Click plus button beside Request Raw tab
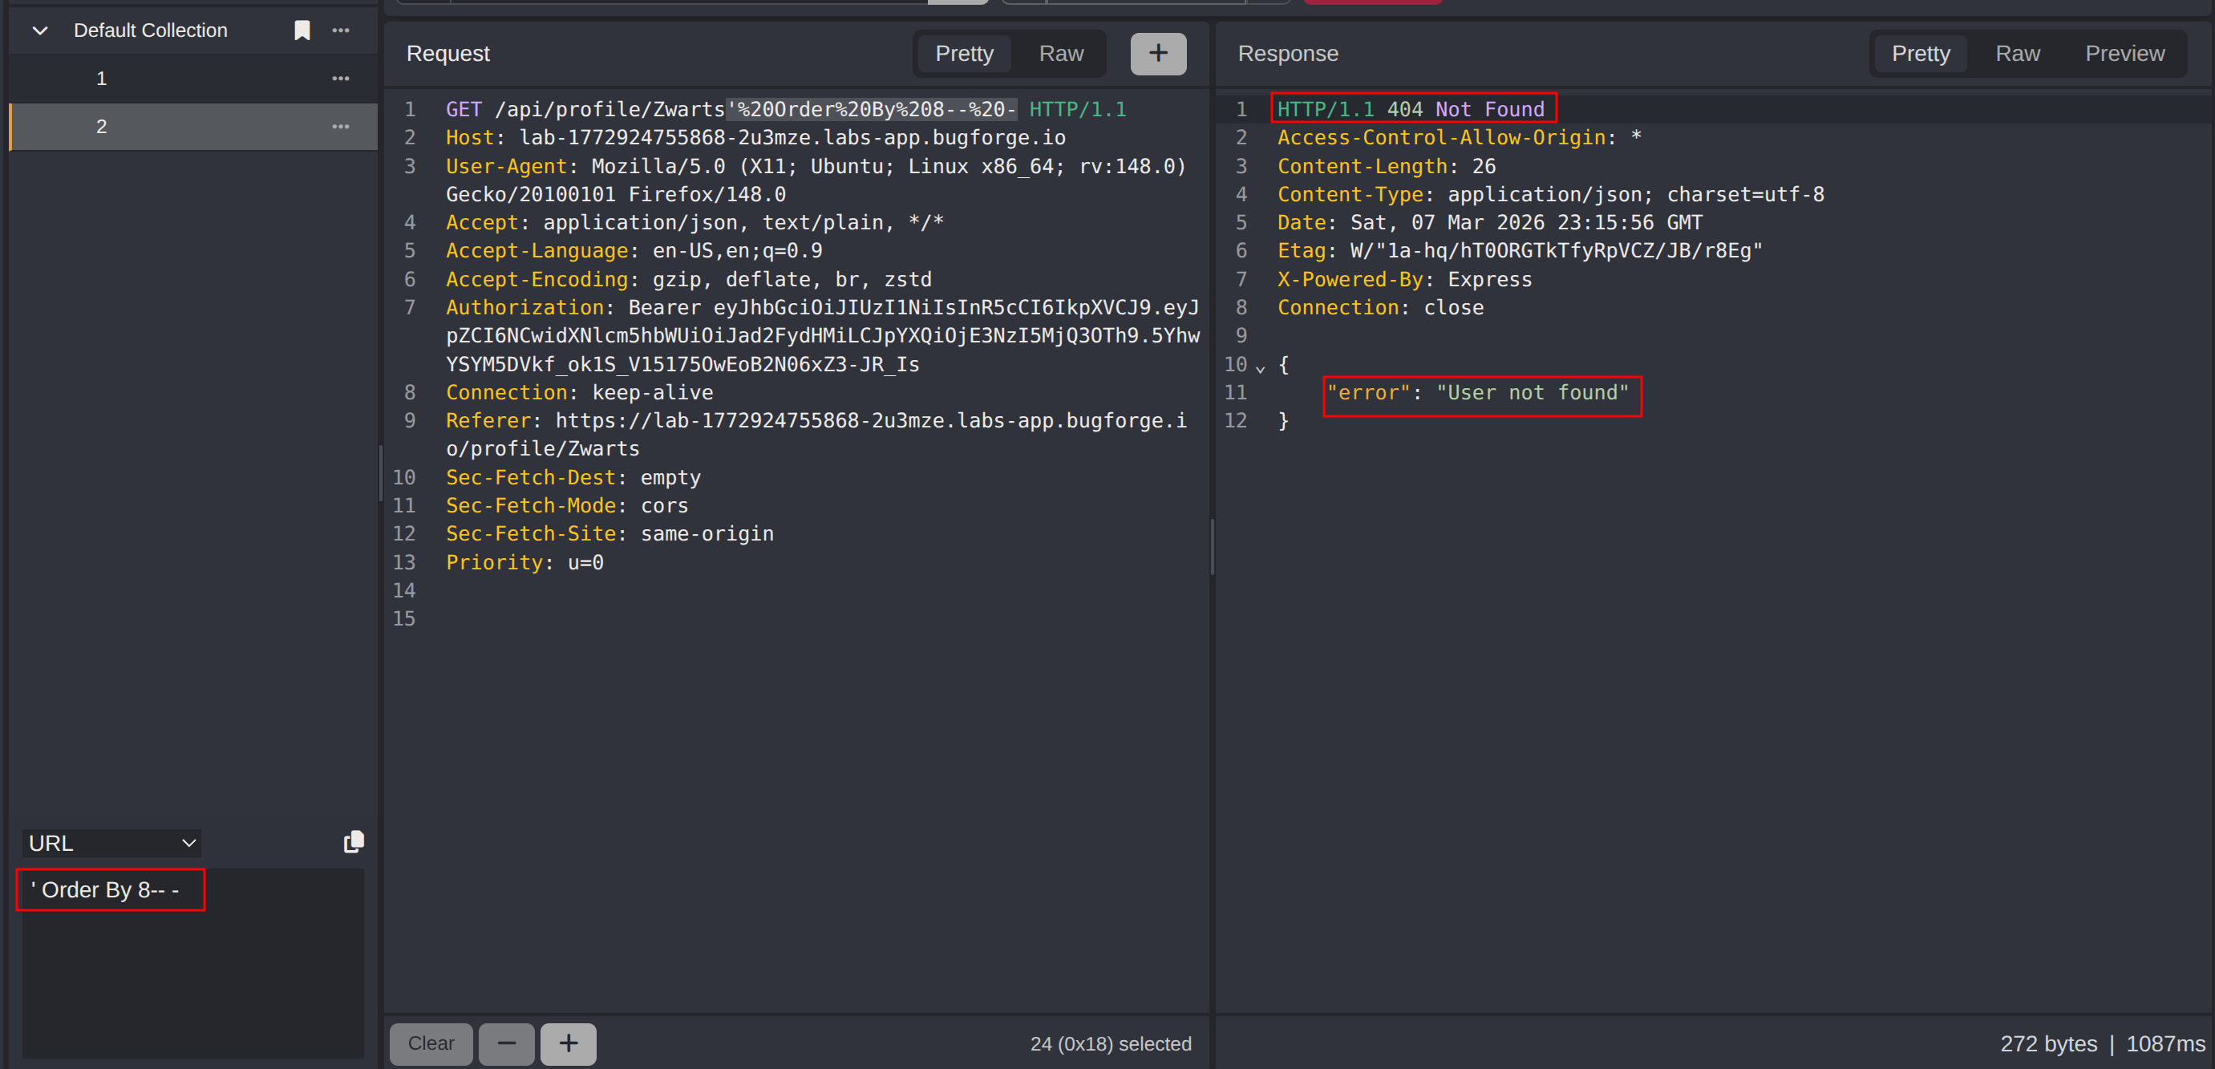Viewport: 2215px width, 1069px height. point(1157,53)
